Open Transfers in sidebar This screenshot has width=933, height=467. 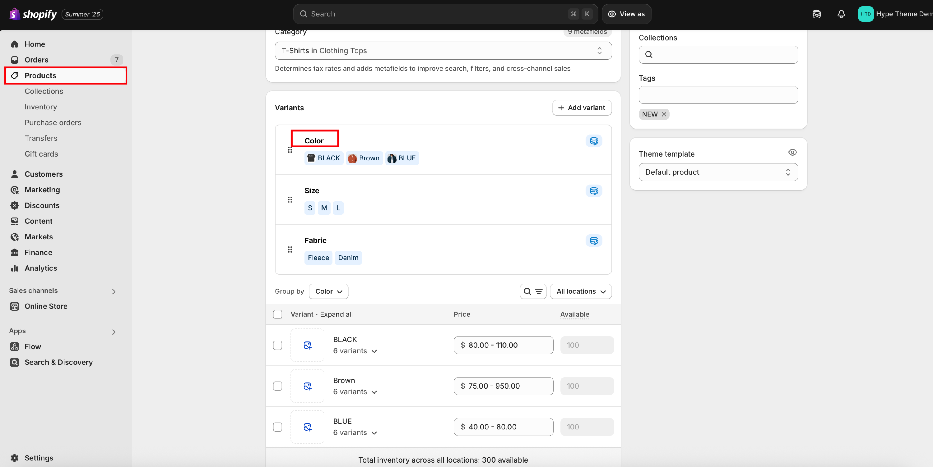[x=41, y=138]
